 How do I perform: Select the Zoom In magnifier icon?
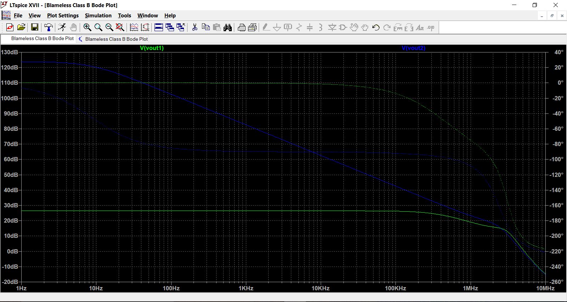tap(87, 27)
